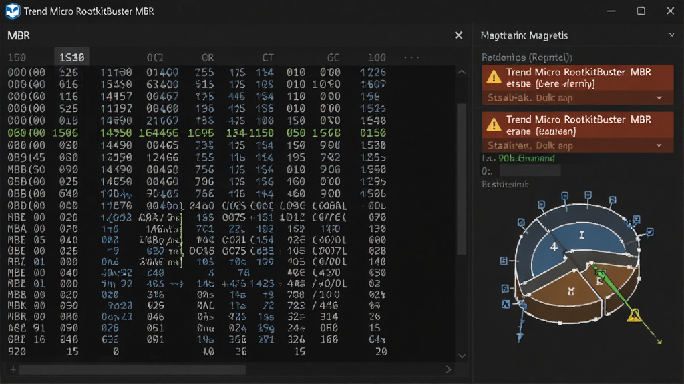Click the "etsbe" Trend Micro RootkitBuster MBR alert
Viewport: 684px width, 384px height.
coord(578,77)
